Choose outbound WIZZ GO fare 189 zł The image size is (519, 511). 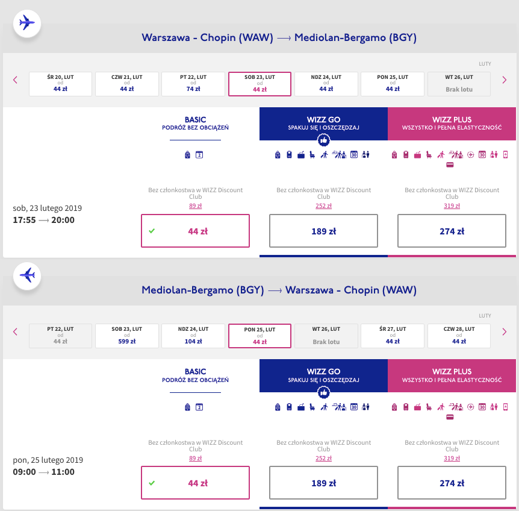(x=323, y=231)
